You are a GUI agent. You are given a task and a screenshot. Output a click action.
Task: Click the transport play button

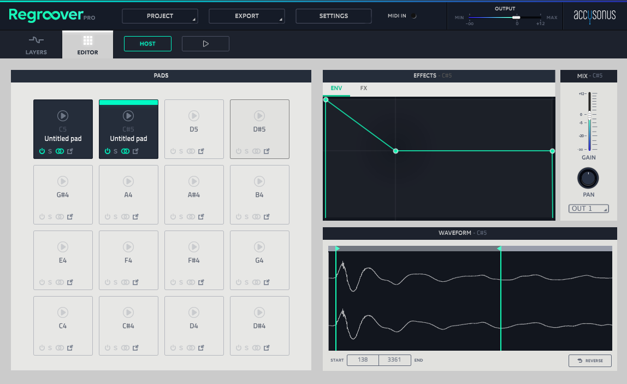click(205, 44)
